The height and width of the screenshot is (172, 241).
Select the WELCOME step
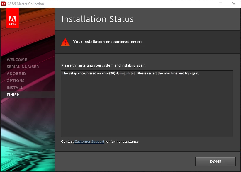coord(17,59)
